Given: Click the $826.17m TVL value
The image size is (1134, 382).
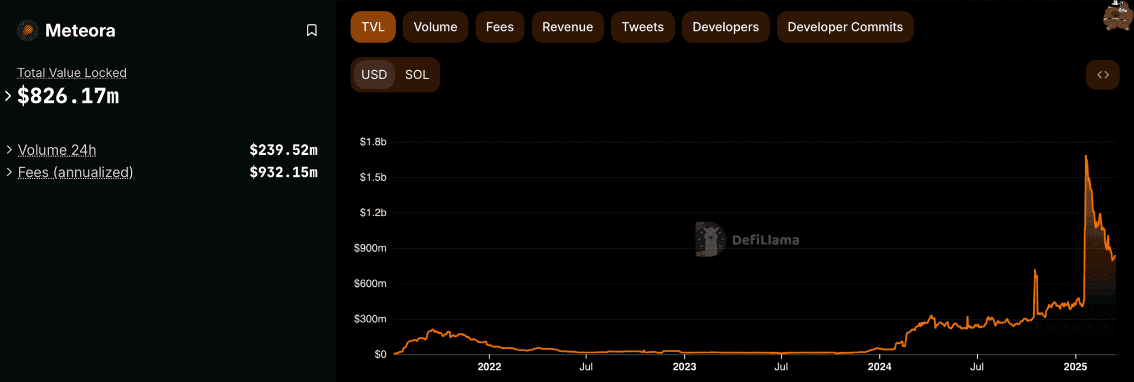Looking at the screenshot, I should point(68,96).
